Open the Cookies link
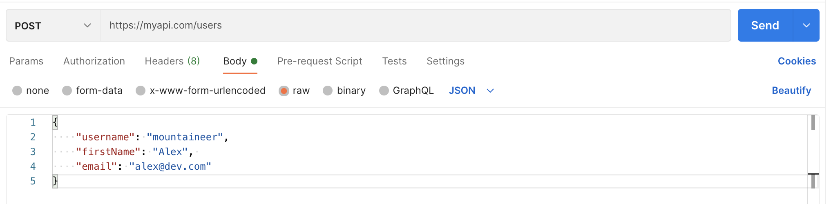 click(796, 61)
